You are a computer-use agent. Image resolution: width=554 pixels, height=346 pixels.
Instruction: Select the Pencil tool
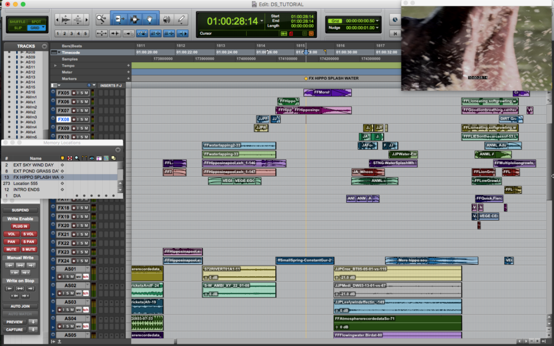click(181, 19)
